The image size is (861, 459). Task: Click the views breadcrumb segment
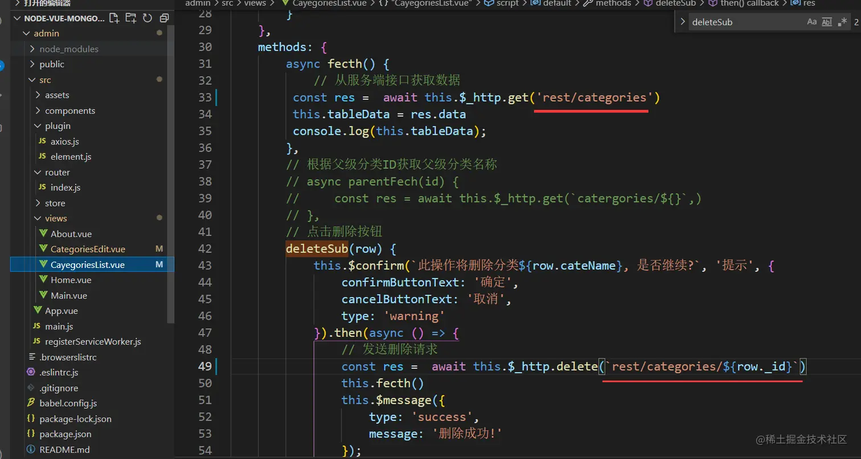point(255,3)
